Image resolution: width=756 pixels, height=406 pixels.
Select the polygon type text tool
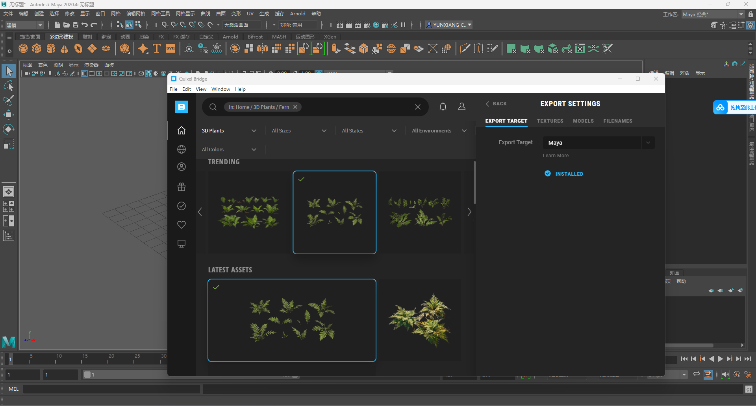pos(157,49)
